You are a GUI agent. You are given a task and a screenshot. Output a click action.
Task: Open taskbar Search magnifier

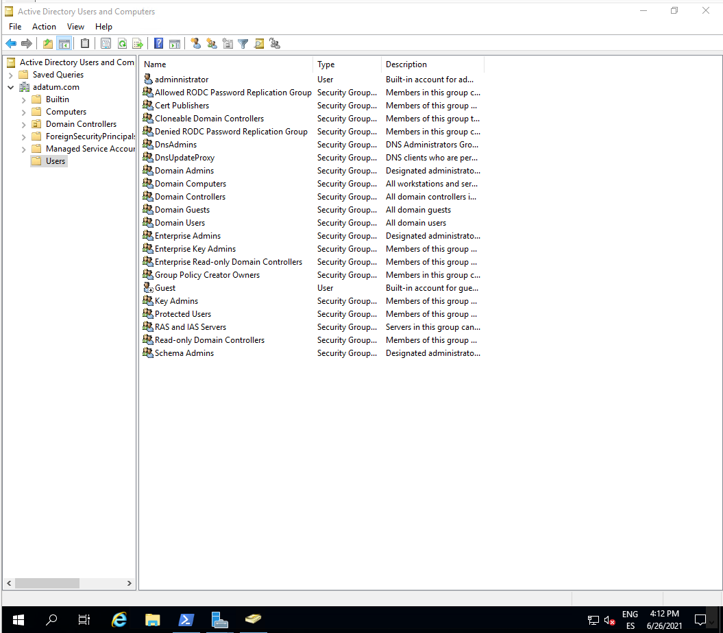coord(51,619)
